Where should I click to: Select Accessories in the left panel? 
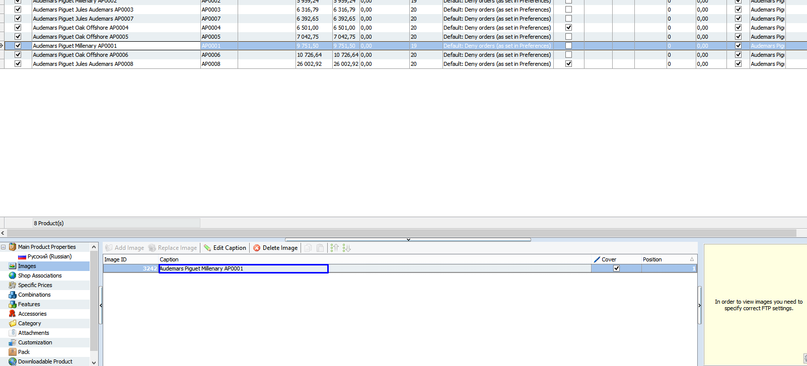[32, 314]
